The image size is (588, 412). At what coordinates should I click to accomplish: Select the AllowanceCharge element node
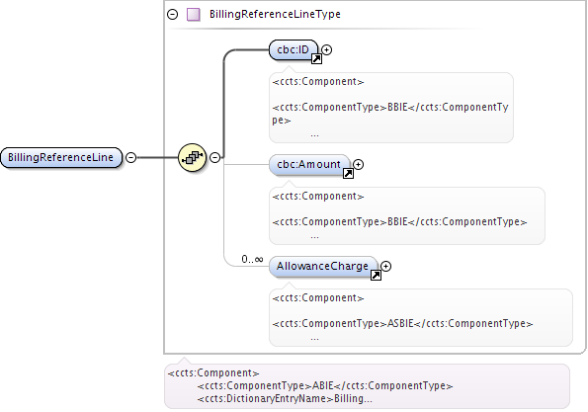pos(323,267)
